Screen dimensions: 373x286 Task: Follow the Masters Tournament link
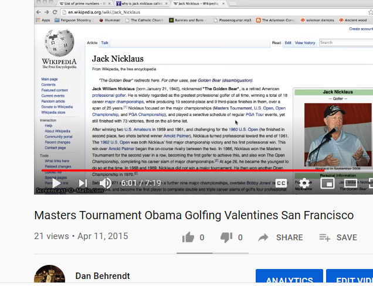coord(233,108)
